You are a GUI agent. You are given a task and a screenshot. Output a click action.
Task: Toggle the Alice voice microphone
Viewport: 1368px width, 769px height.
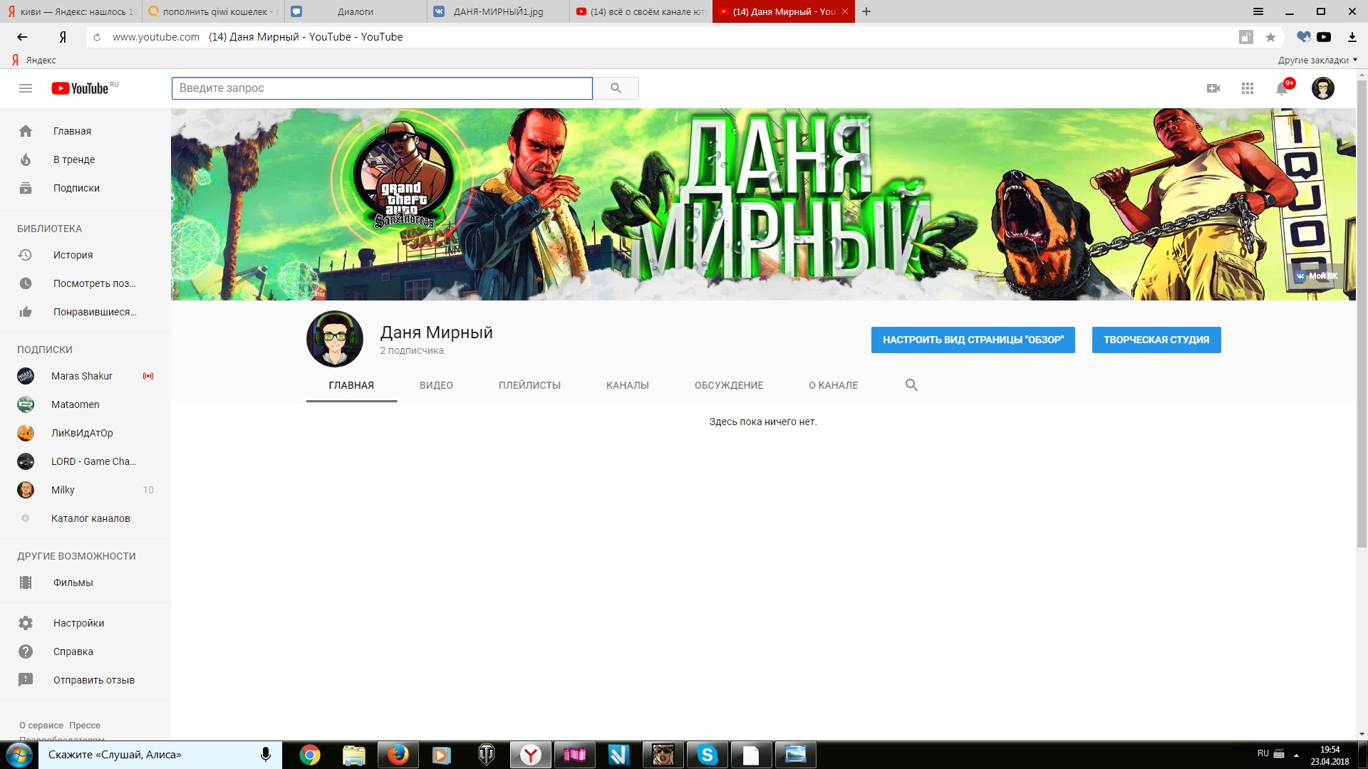[x=266, y=754]
